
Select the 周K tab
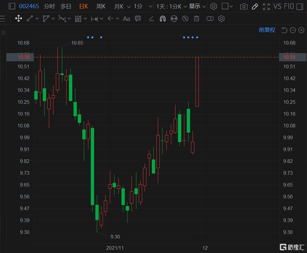(101, 6)
